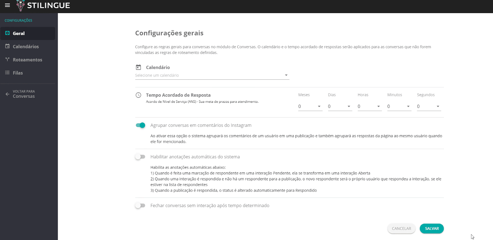Go to Roteamentos settings

pos(28,60)
